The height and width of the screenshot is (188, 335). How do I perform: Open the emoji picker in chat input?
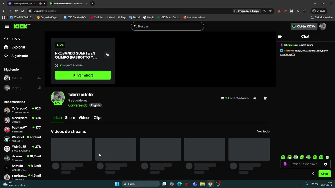pyautogui.click(x=326, y=164)
